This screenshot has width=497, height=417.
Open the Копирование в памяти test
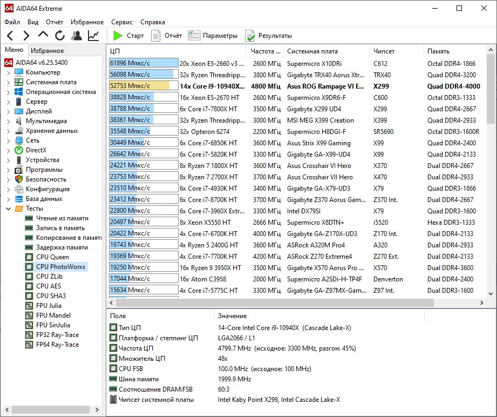(x=69, y=238)
